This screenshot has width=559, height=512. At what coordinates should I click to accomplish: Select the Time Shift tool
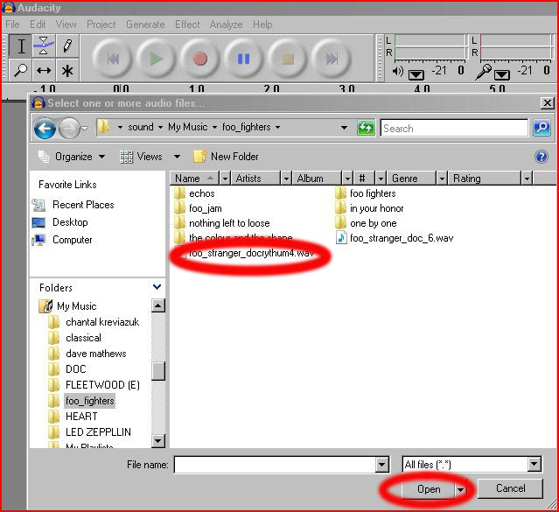pos(43,70)
